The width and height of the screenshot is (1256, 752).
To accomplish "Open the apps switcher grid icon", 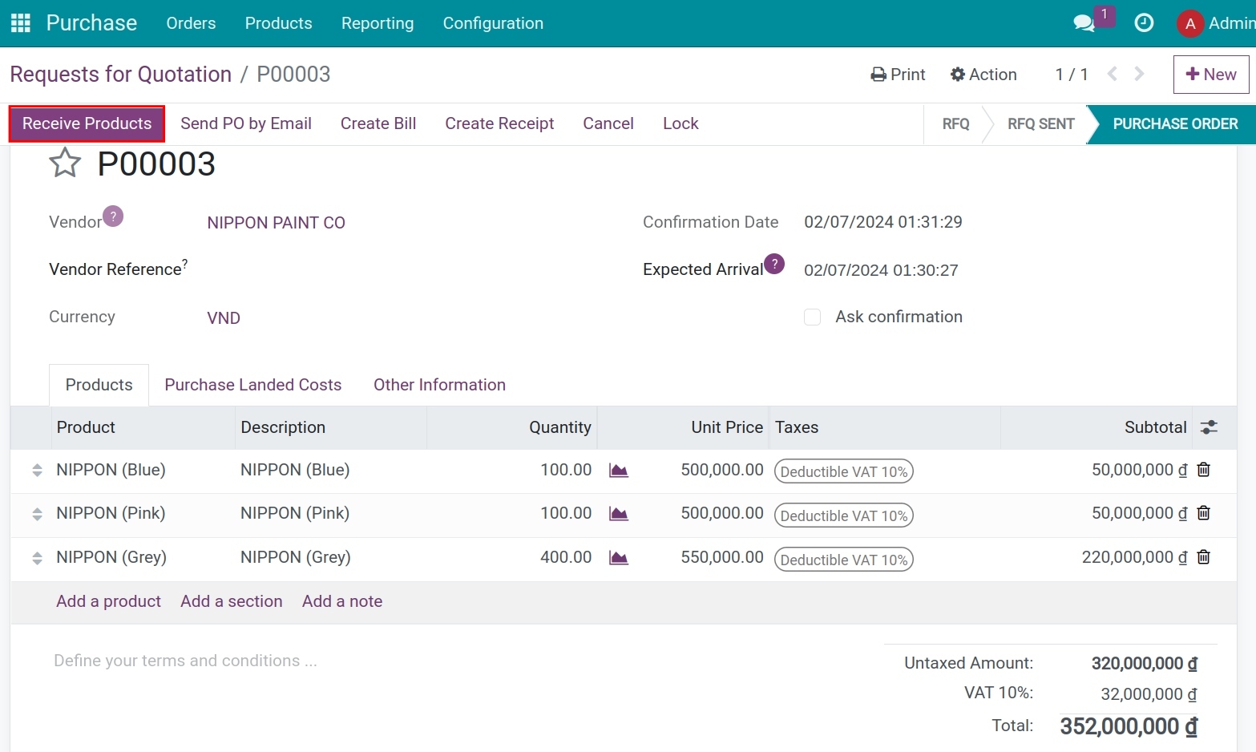I will click(x=20, y=22).
